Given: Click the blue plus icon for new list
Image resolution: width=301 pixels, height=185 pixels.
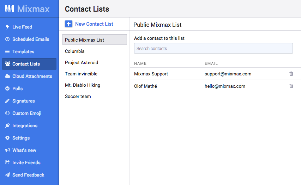Looking at the screenshot, I should click(68, 24).
